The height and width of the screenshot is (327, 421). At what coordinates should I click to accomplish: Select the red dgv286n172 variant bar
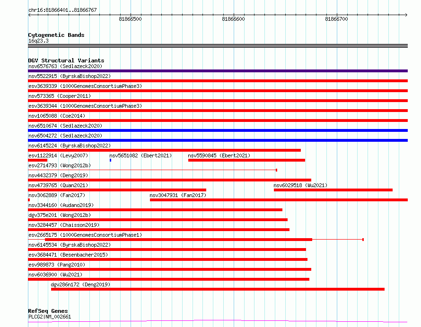point(218,289)
